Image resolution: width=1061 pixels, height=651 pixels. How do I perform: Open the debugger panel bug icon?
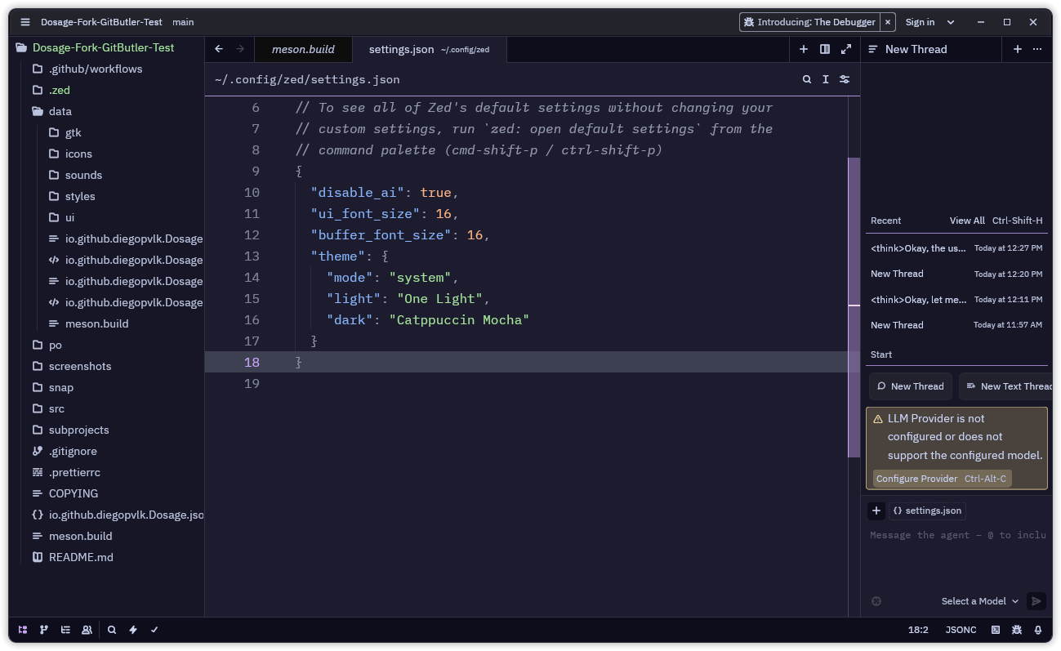tap(1017, 630)
